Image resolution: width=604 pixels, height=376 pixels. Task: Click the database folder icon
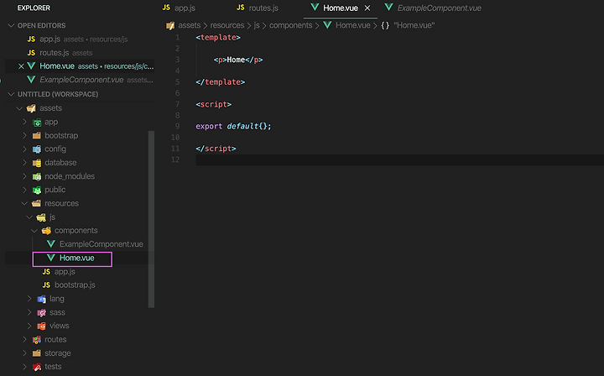pos(37,163)
